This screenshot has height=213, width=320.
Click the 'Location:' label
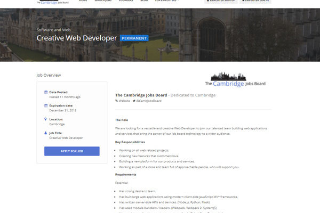pyautogui.click(x=56, y=119)
